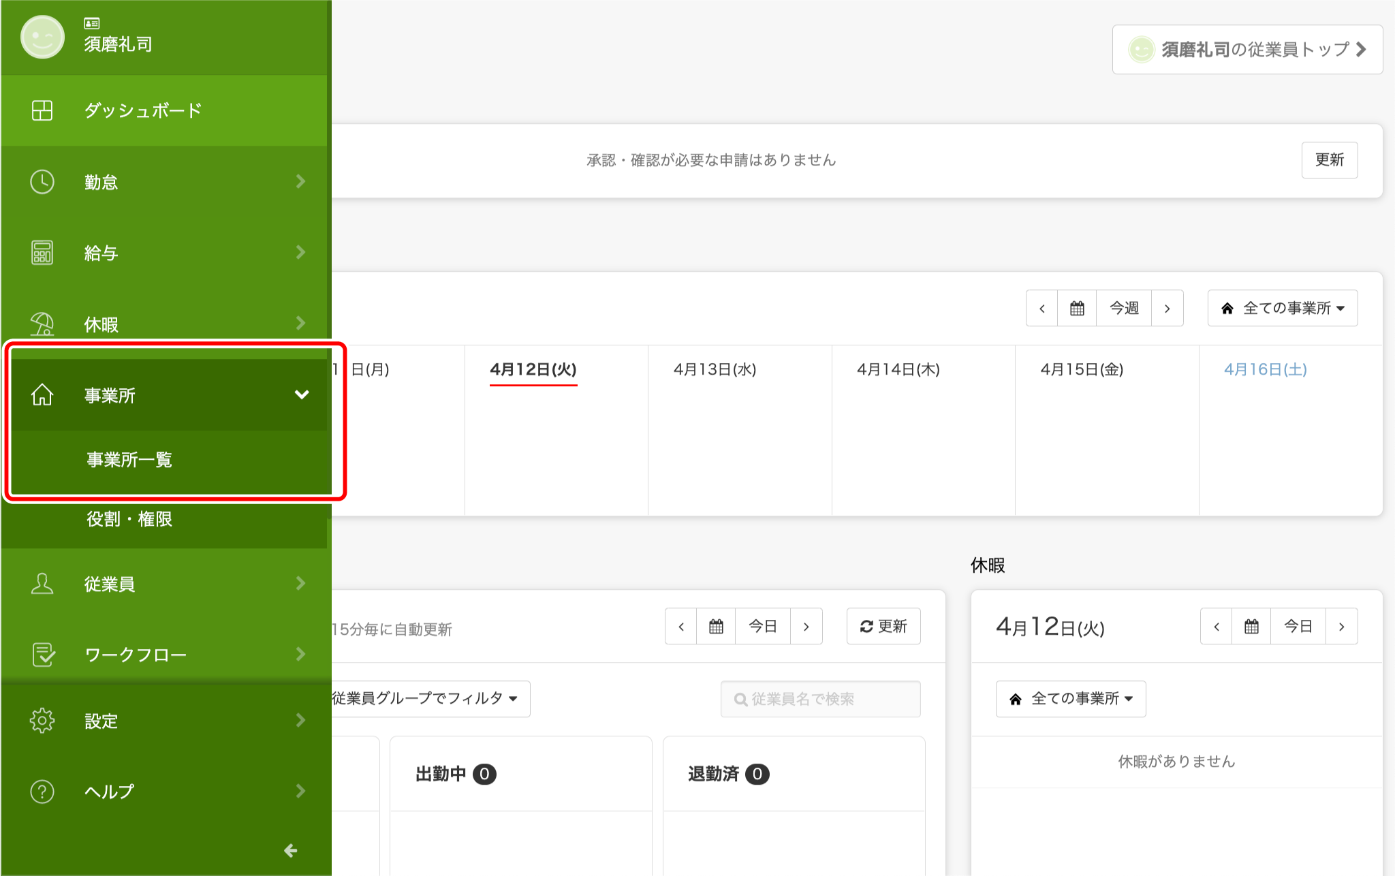
Task: Click the 設定 gear icon
Action: (x=42, y=721)
